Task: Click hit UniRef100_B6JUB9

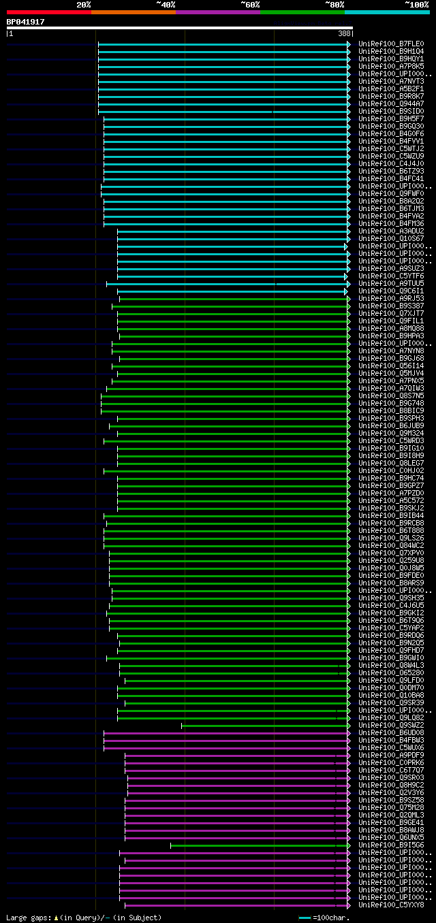Action: tap(391, 426)
